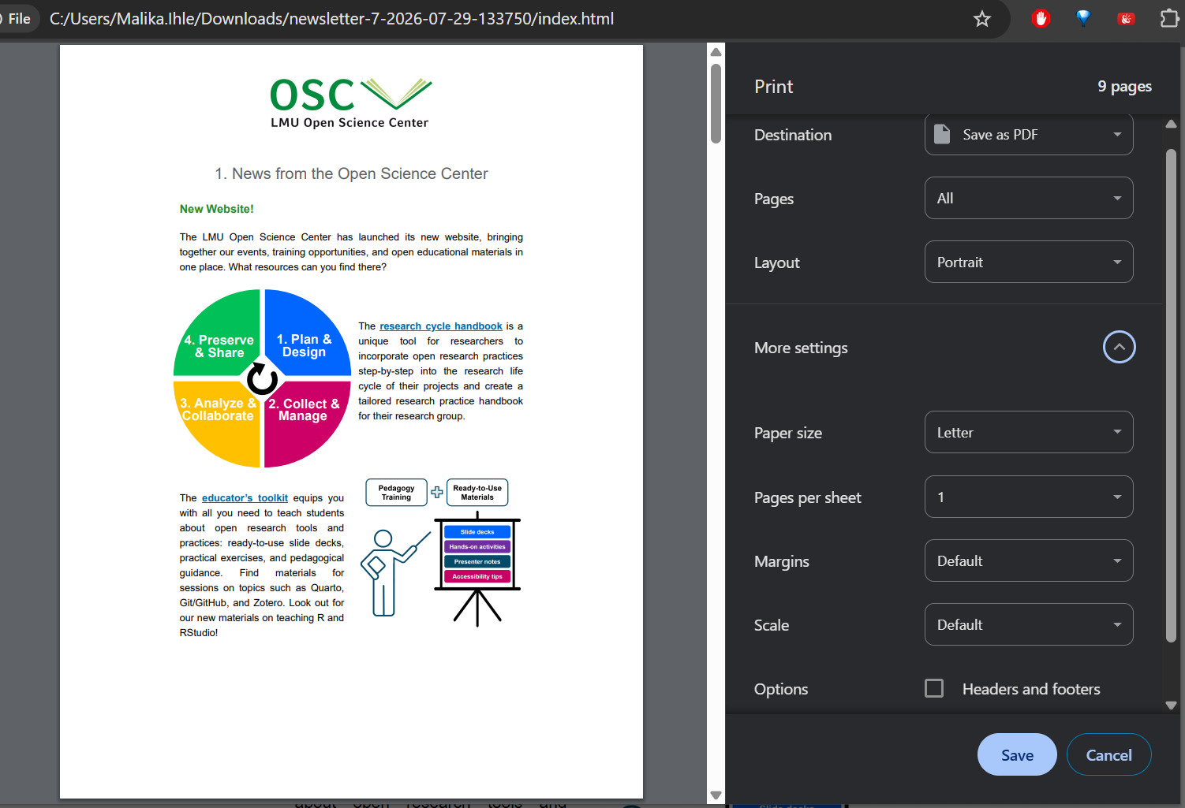Open the Pages per sheet dropdown
Image resolution: width=1185 pixels, height=808 pixels.
point(1029,497)
